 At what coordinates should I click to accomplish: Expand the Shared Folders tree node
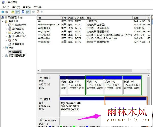tap(6, 33)
